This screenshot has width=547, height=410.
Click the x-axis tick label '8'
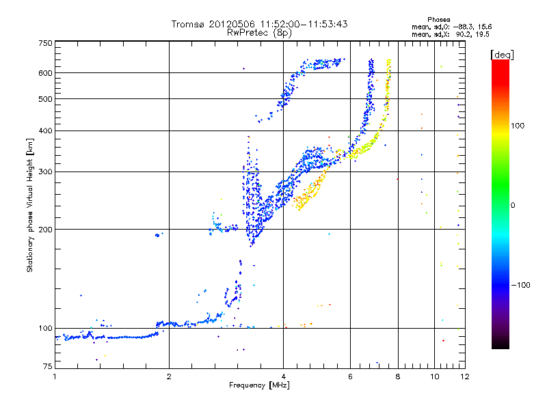pos(398,377)
